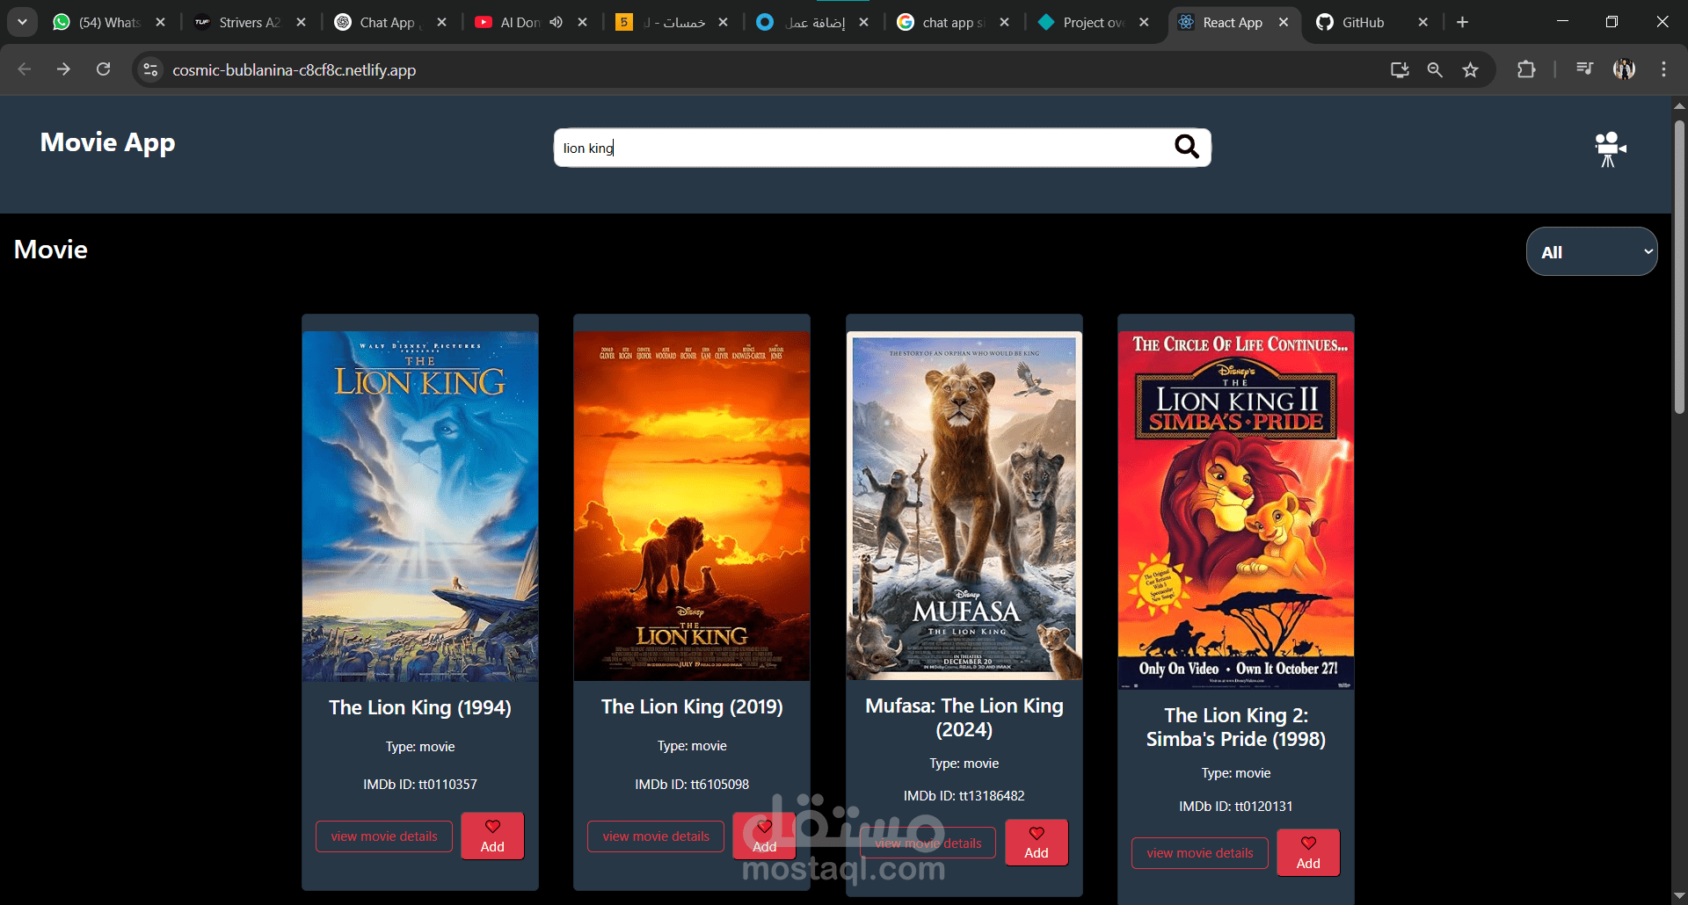Select IMDb ID: tt6105098 text

[692, 785]
